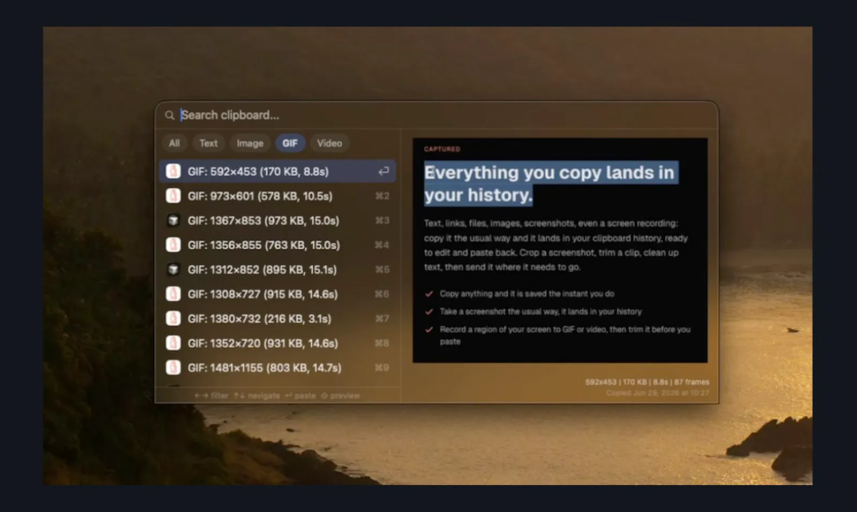The height and width of the screenshot is (512, 857).
Task: Click app icon of GIF 1367×853 row
Action: (173, 220)
